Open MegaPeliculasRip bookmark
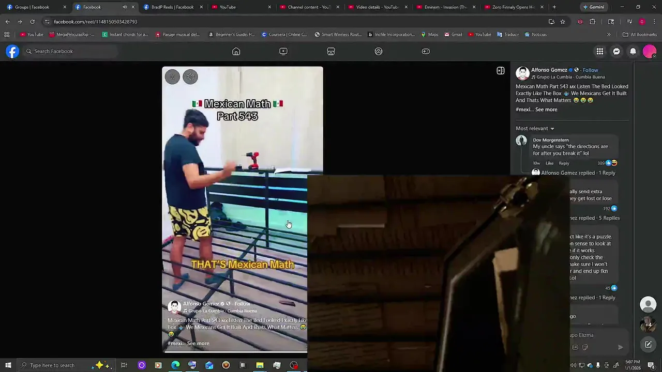 pos(72,35)
